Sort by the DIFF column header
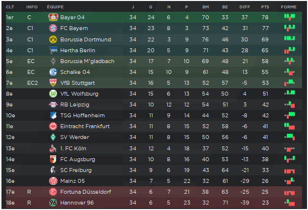The width and height of the screenshot is (308, 210). 244,7
